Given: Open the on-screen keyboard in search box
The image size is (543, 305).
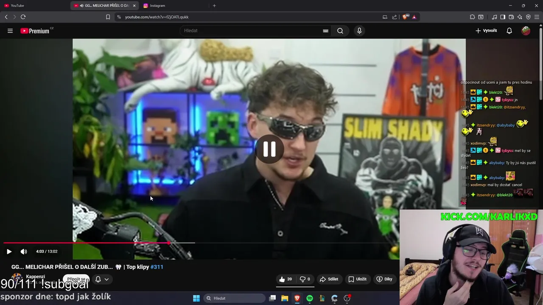Looking at the screenshot, I should (325, 30).
